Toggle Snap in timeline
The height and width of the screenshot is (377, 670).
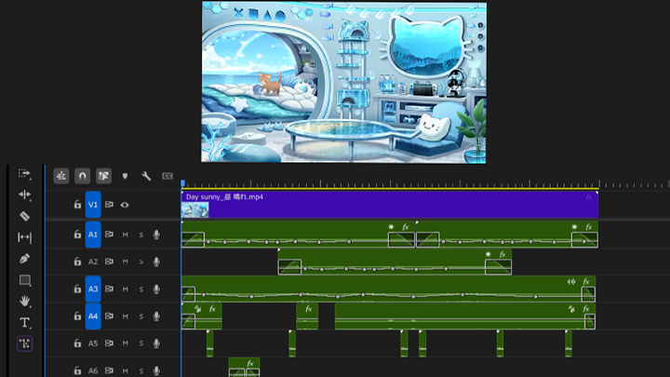point(82,176)
